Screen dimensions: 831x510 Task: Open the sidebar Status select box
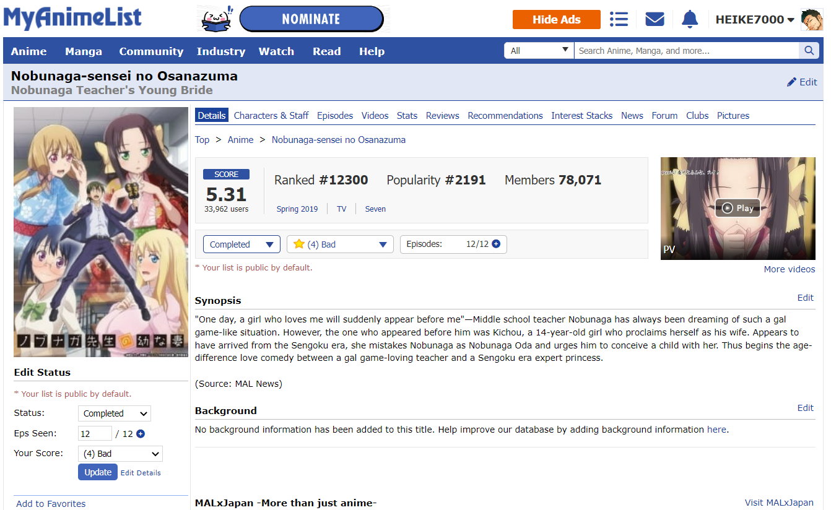[115, 413]
